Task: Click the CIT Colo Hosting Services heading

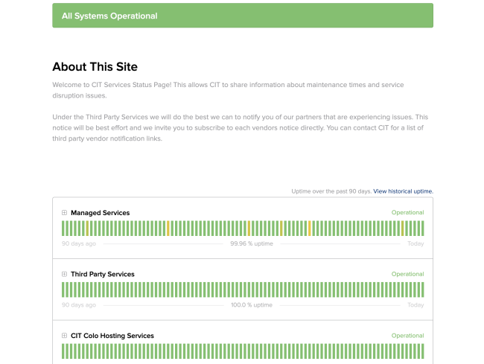Action: (x=112, y=336)
